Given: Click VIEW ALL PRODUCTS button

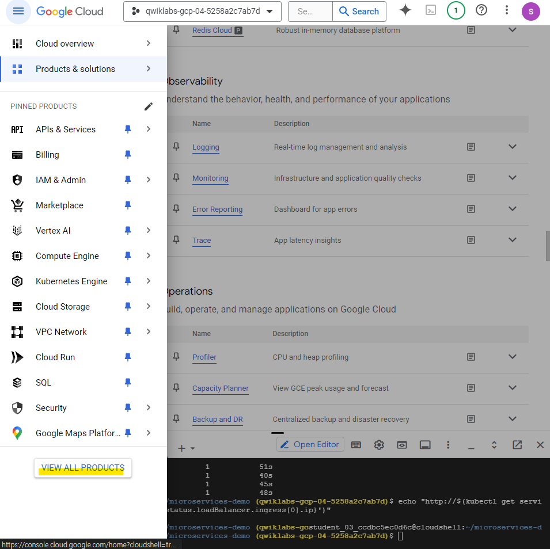Looking at the screenshot, I should click(83, 468).
